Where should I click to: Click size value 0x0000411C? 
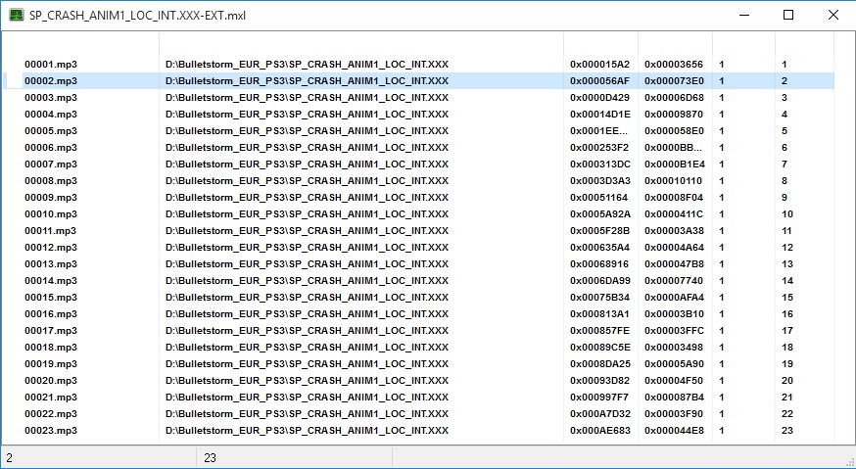[x=674, y=214]
